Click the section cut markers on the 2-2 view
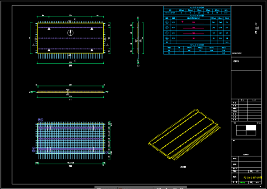Viewport: 267px width, 189px height. tap(138, 41)
